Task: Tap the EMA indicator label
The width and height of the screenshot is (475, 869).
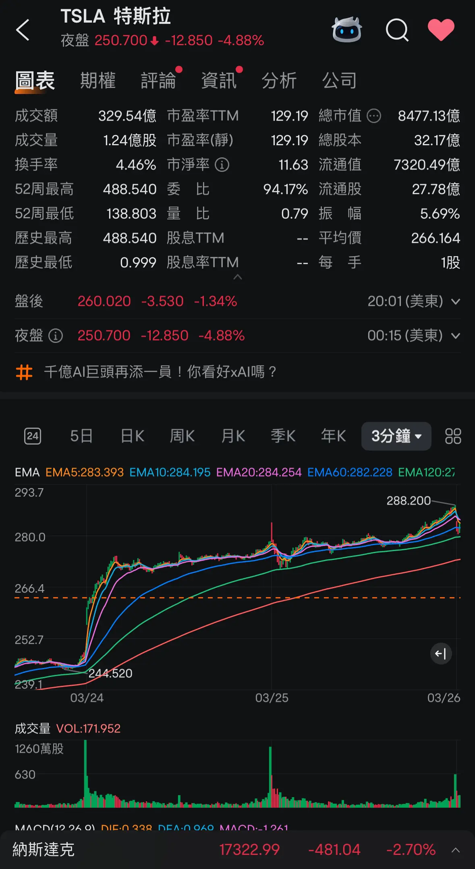Action: pyautogui.click(x=27, y=472)
